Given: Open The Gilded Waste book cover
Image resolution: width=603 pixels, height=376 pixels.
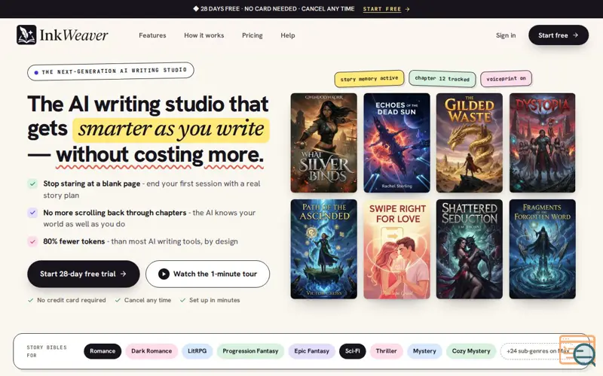Looking at the screenshot, I should tap(469, 143).
